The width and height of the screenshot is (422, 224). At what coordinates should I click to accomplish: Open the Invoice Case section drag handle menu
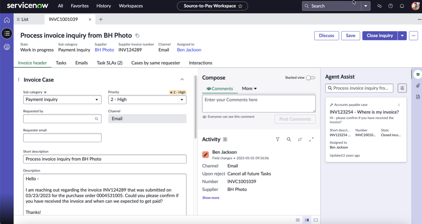18,79
